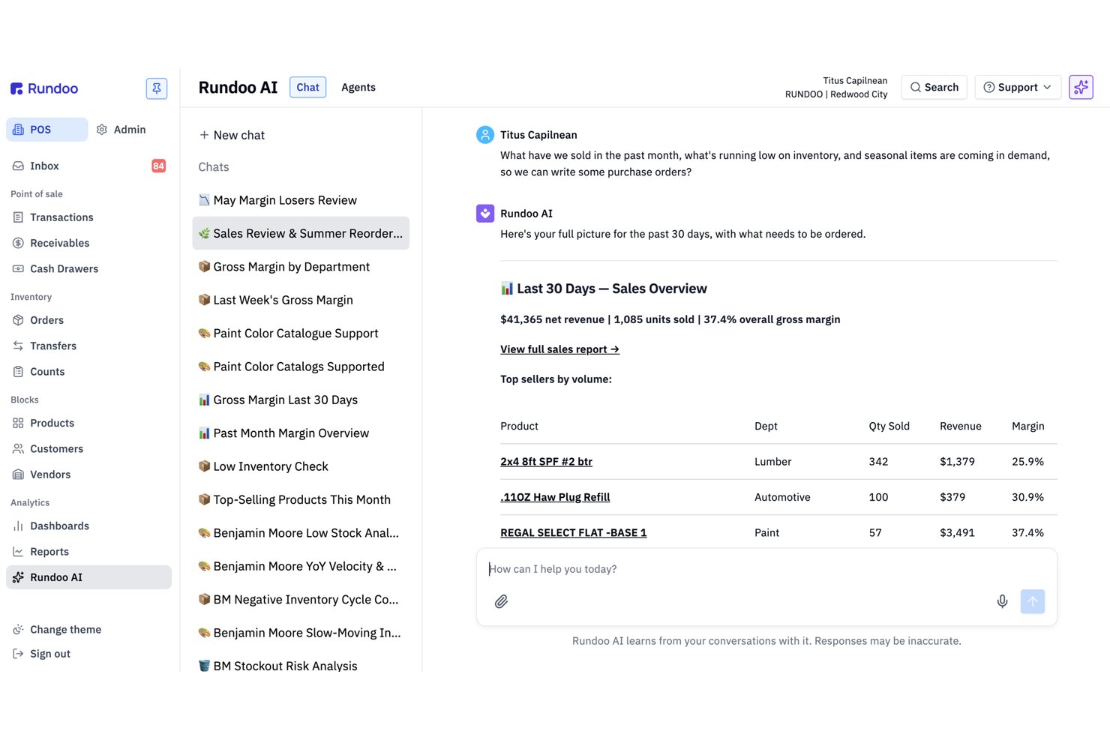Switch to POS mode
Image resolution: width=1110 pixels, height=740 pixels.
[46, 129]
